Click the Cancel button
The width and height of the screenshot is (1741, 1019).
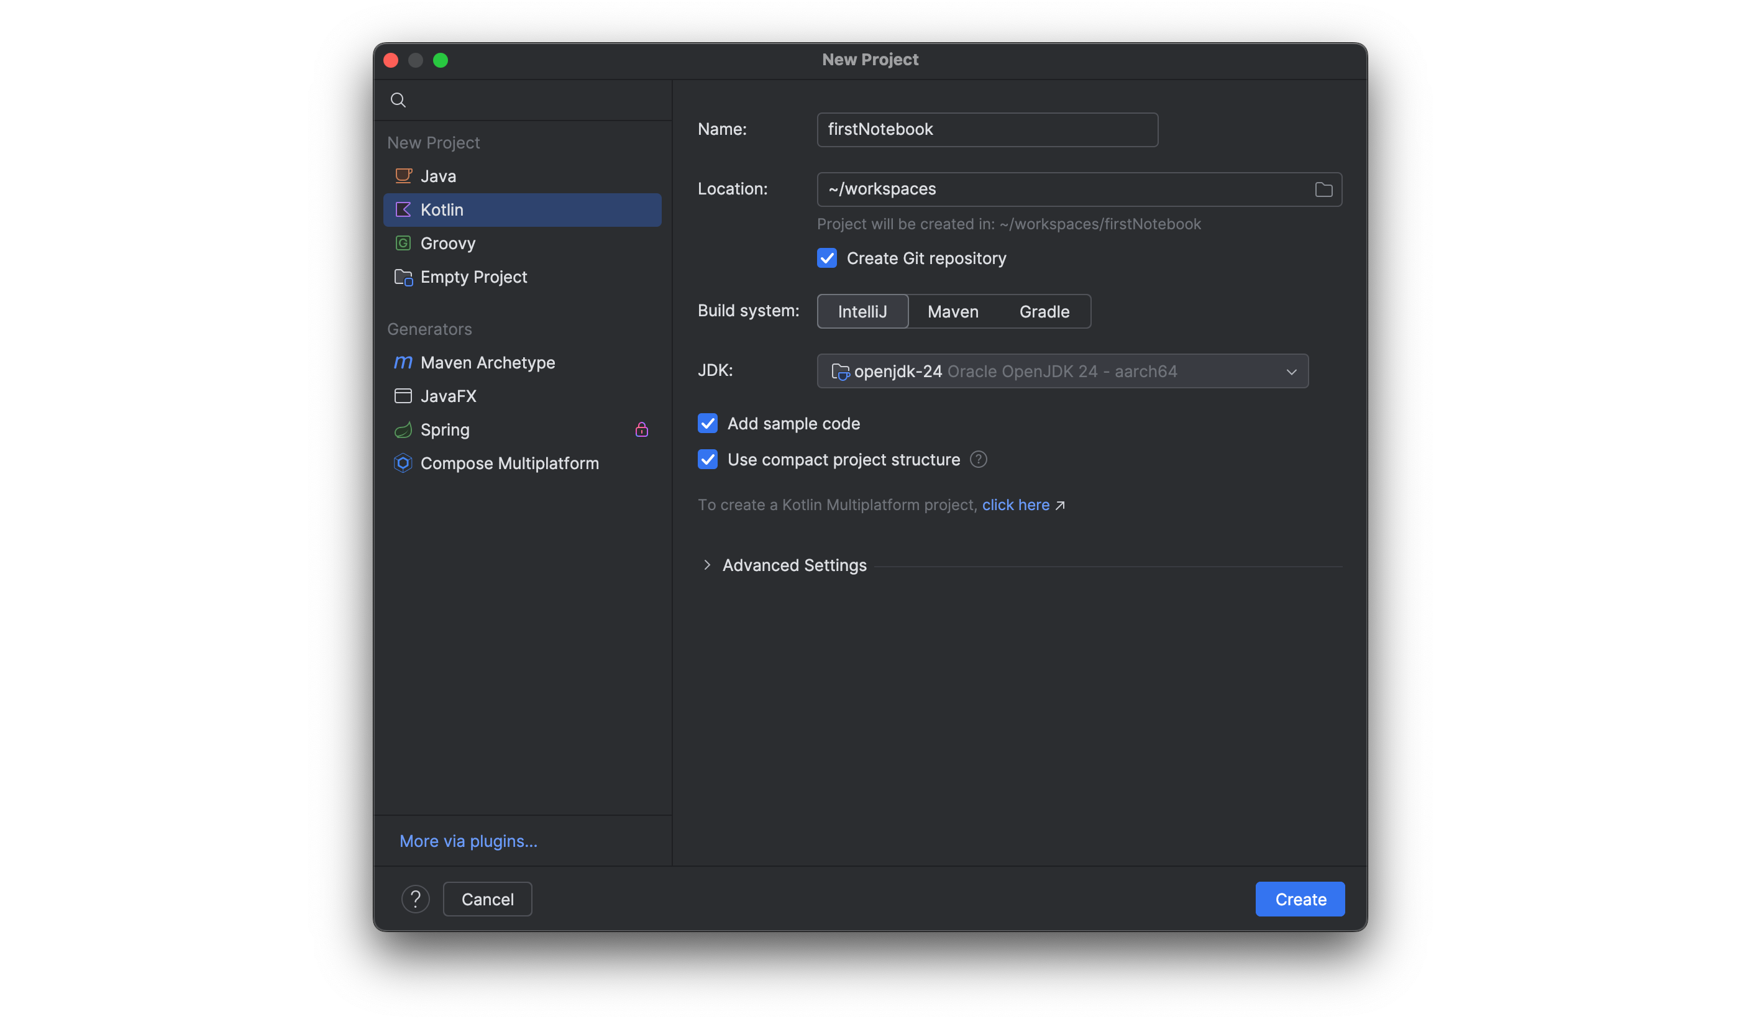pyautogui.click(x=487, y=899)
